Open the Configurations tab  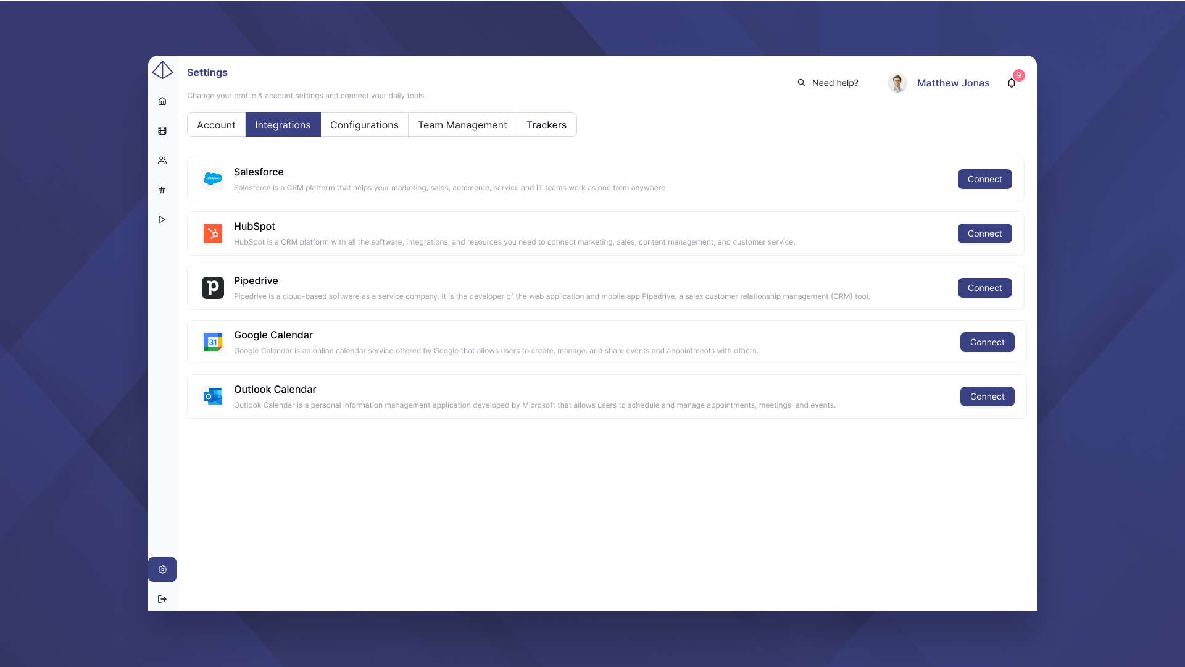(364, 125)
